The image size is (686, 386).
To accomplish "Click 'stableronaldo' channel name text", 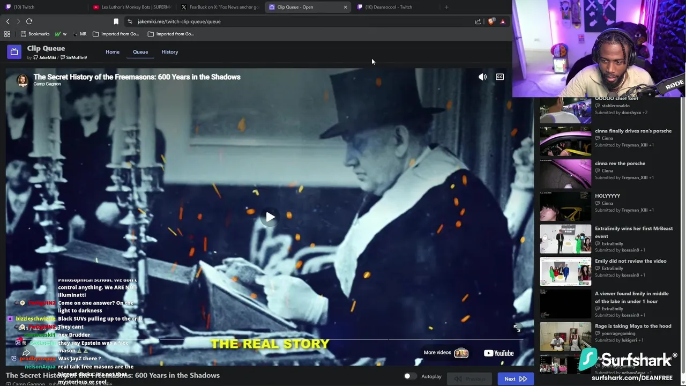I will (615, 106).
